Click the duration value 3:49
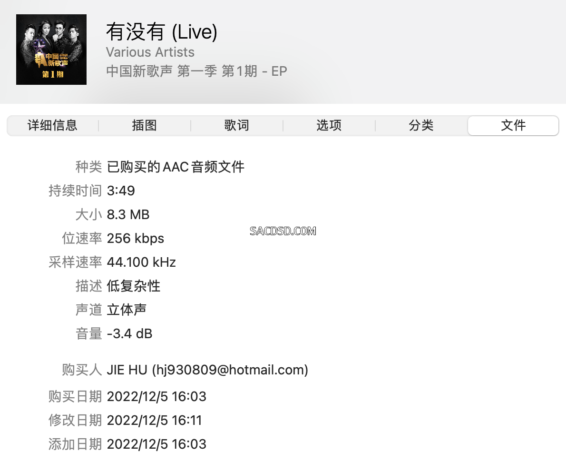 [x=121, y=191]
